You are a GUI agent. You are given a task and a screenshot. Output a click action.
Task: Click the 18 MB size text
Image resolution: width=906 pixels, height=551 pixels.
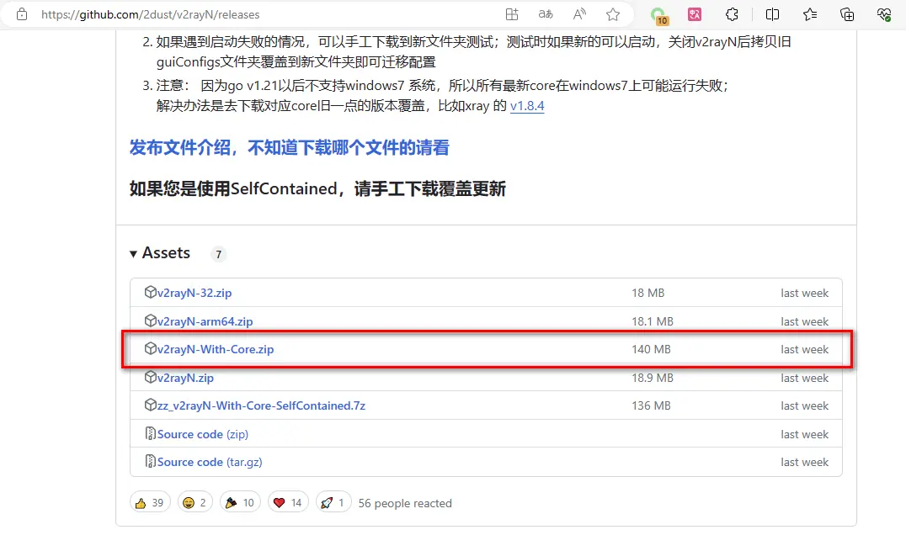pyautogui.click(x=648, y=293)
